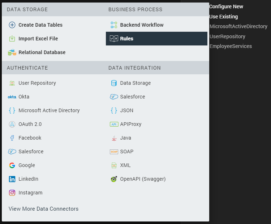This screenshot has width=271, height=224.
Task: Select OAuth 2.0 authentication option
Action: (x=30, y=124)
